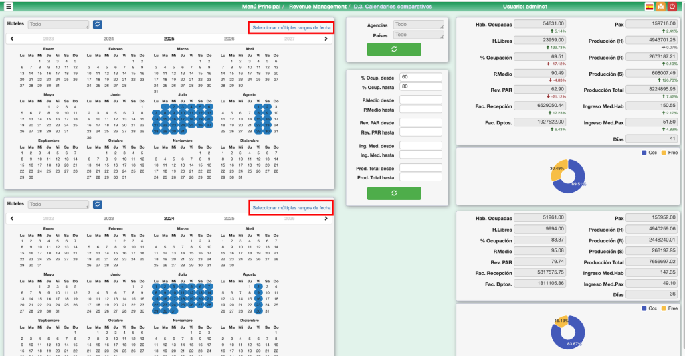Select year 2024 in the top calendar
Screen dimensions: 685x356
[x=108, y=39]
